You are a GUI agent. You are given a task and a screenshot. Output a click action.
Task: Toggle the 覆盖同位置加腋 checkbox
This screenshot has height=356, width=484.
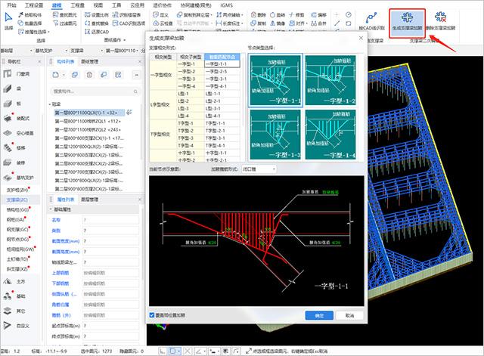click(x=153, y=314)
